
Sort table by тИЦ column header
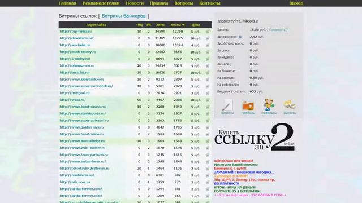click(139, 25)
